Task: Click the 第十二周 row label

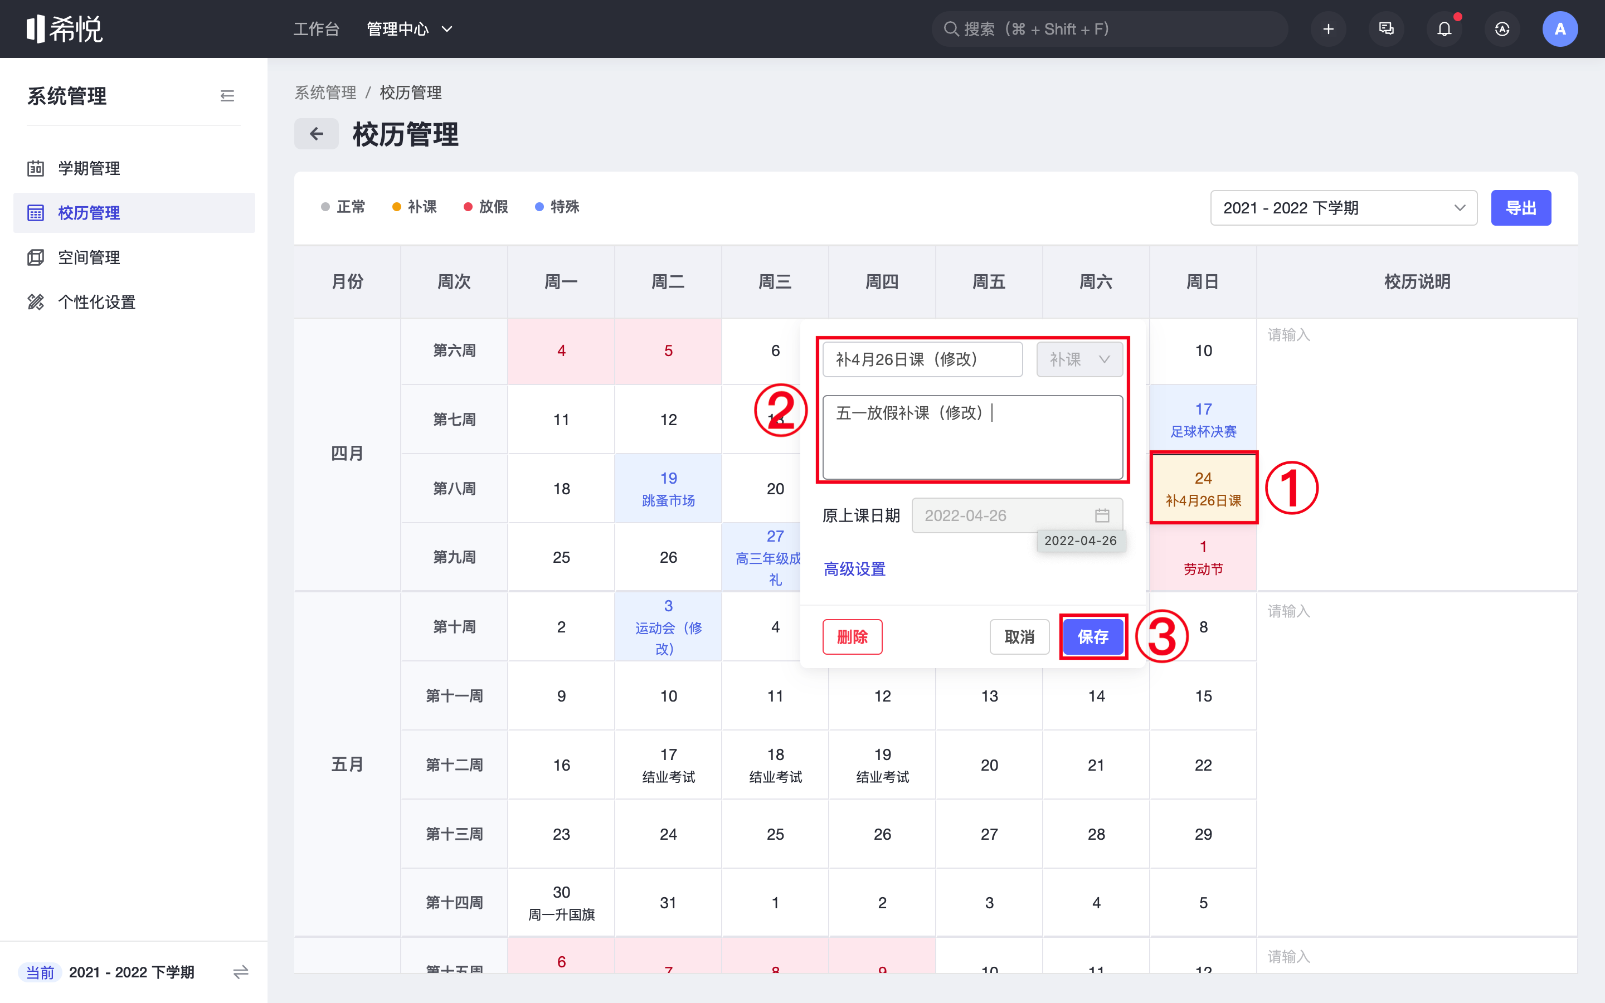Action: (454, 765)
